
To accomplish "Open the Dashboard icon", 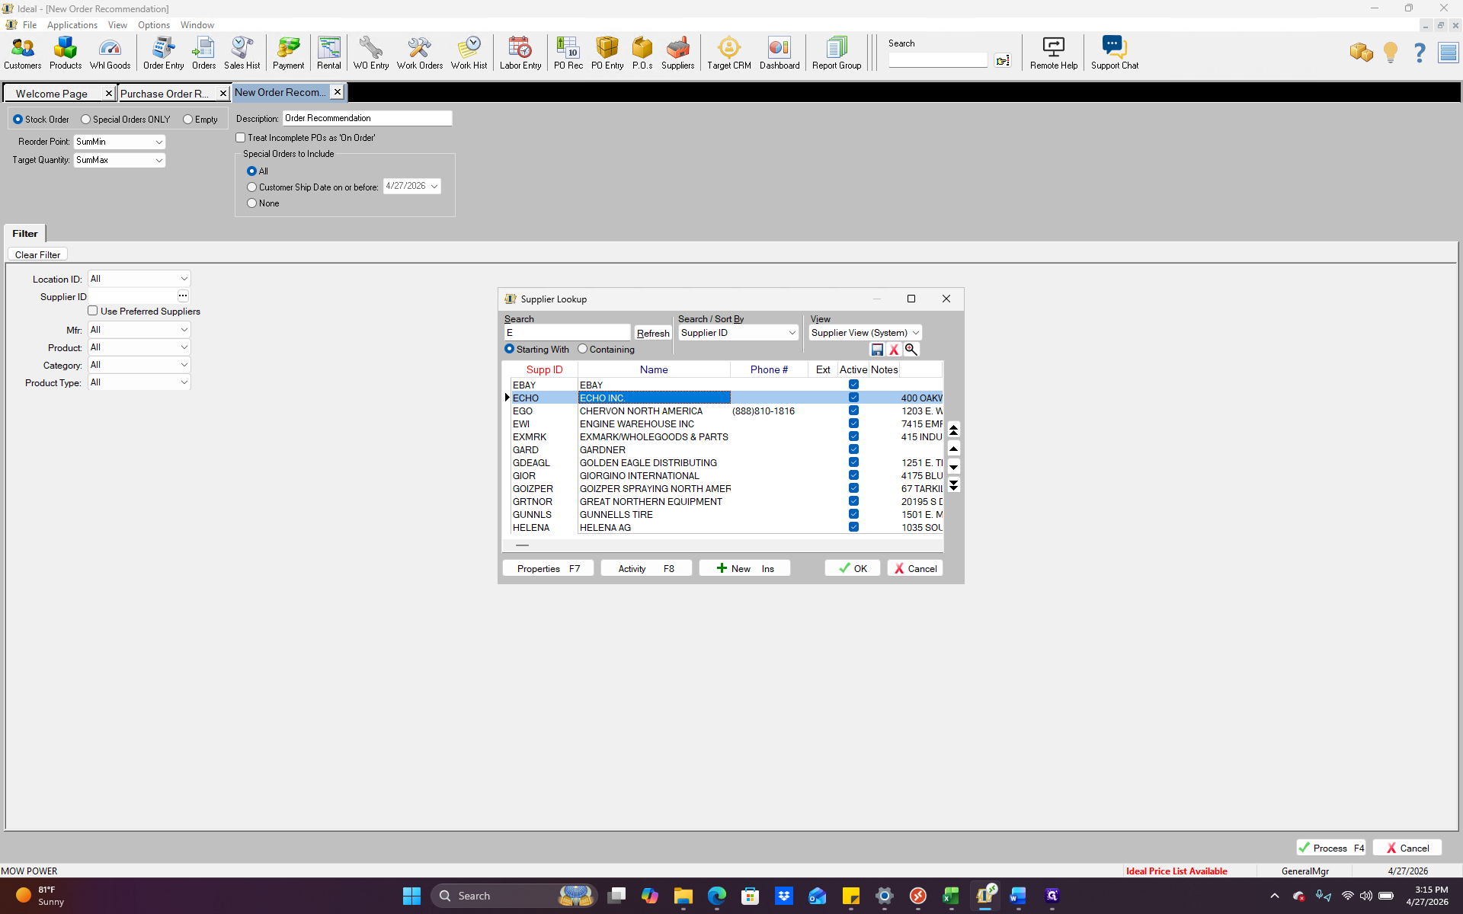I will (780, 53).
